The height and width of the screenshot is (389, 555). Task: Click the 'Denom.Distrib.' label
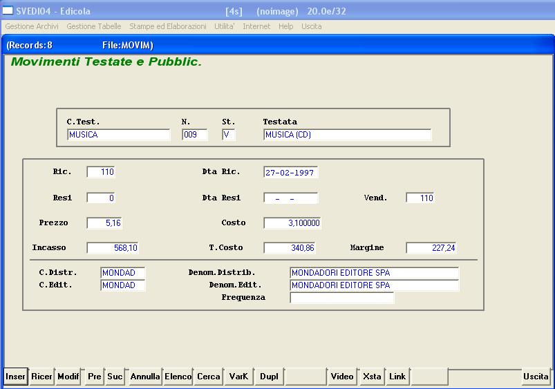tap(222, 272)
